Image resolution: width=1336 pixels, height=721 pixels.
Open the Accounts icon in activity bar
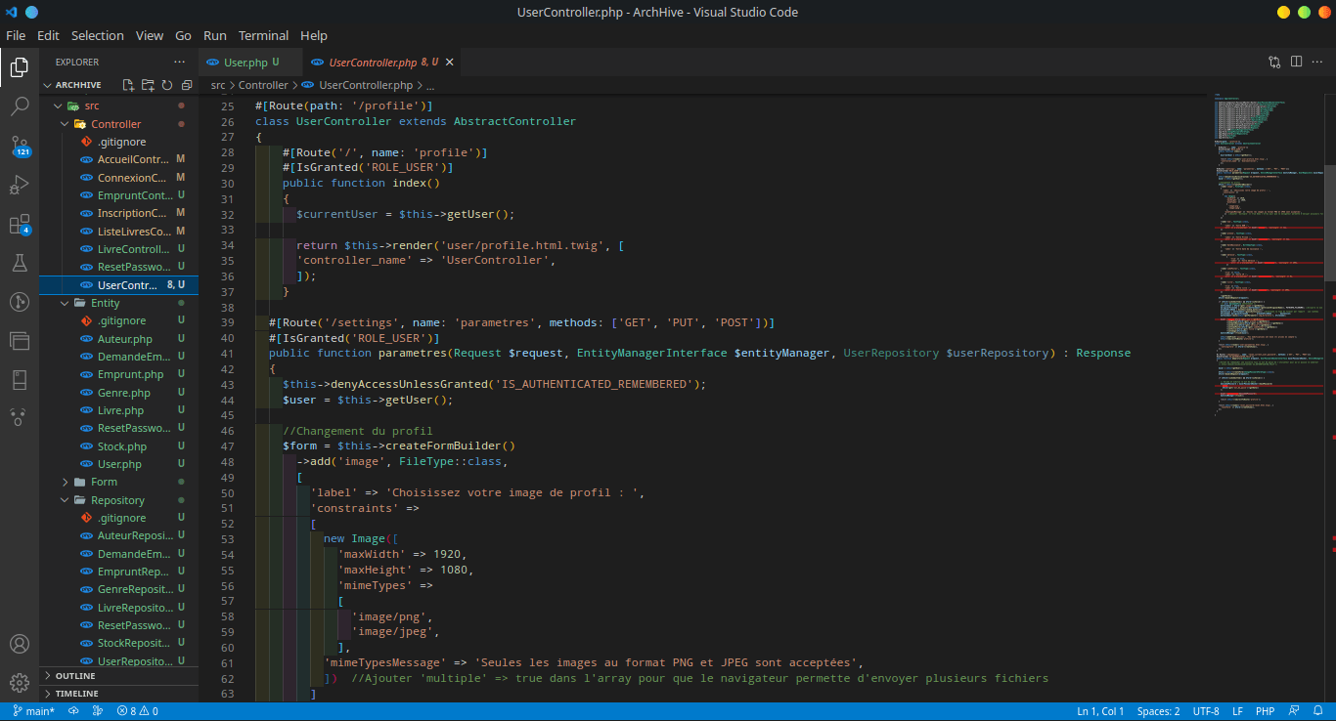[x=20, y=645]
